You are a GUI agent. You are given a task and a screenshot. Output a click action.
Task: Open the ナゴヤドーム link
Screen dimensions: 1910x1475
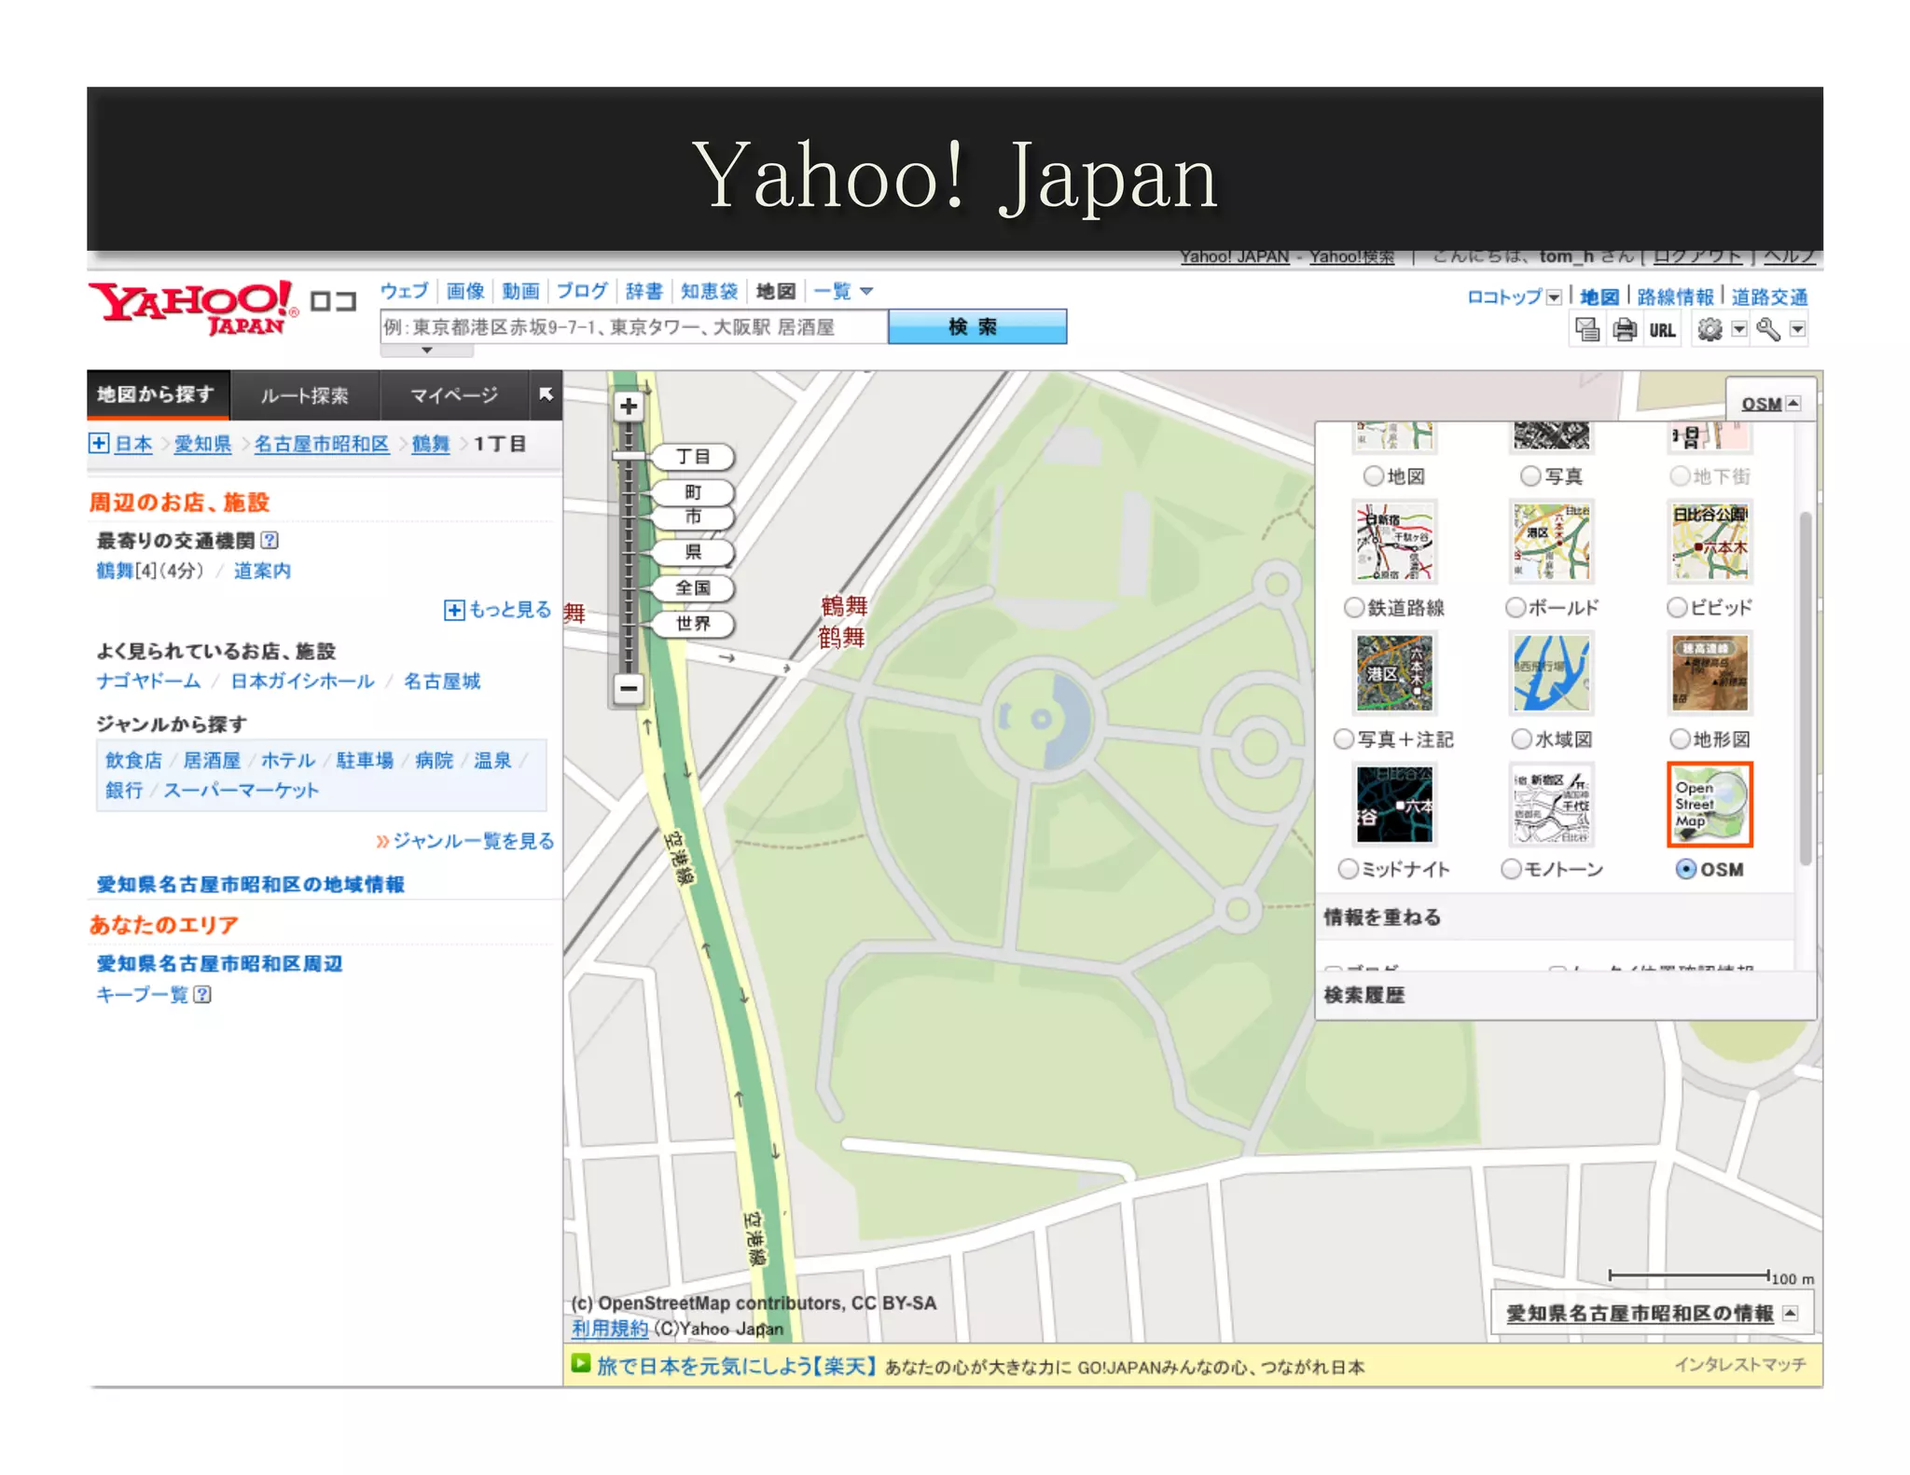coord(148,682)
